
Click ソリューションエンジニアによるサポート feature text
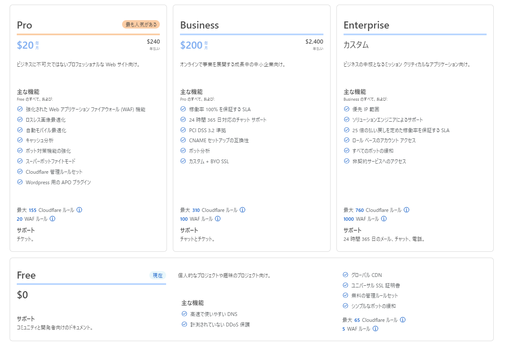coord(388,120)
